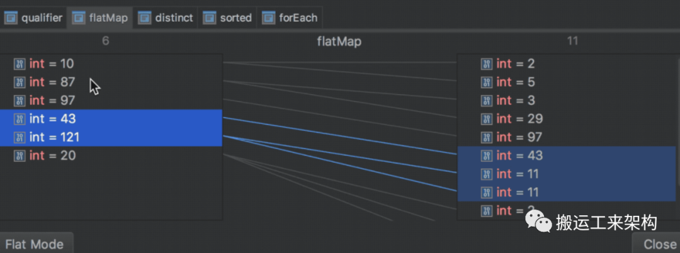Switch to the qualifier tab
Viewport: 680px width, 253px height.
coord(34,18)
